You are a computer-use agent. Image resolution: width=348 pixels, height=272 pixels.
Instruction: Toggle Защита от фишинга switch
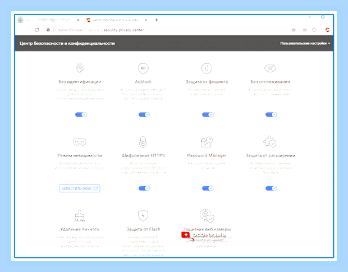tap(208, 114)
